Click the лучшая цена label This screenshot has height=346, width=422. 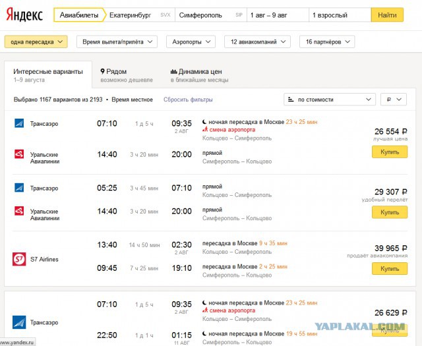pyautogui.click(x=390, y=139)
